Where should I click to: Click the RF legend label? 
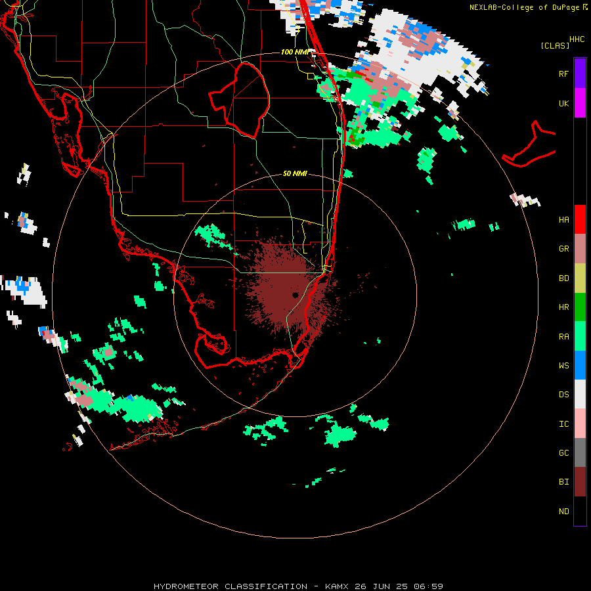point(563,74)
